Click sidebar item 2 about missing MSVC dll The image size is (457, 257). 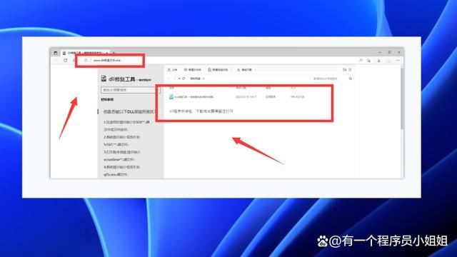(x=122, y=141)
